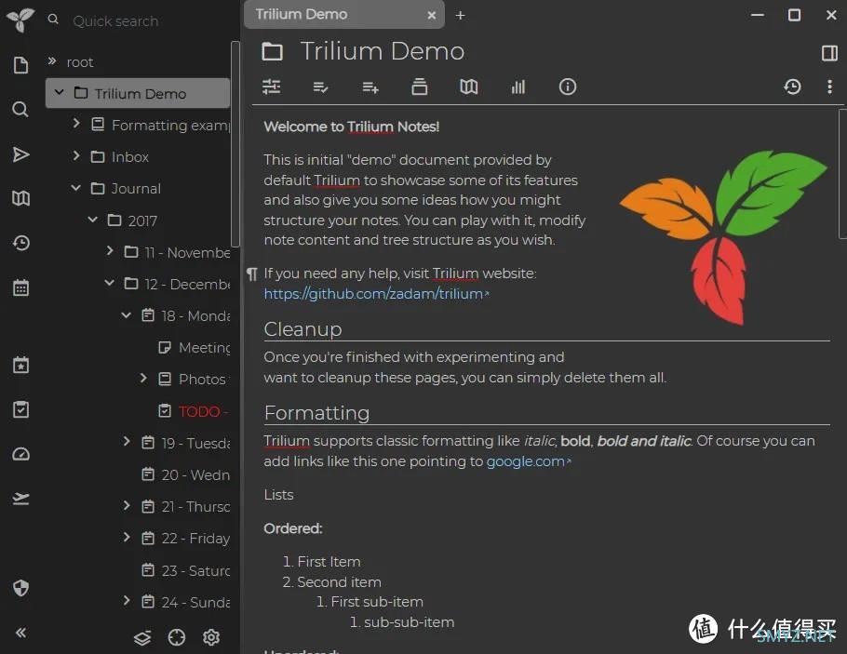Expand the 24 - Sunday node
This screenshot has width=847, height=654.
(x=127, y=601)
